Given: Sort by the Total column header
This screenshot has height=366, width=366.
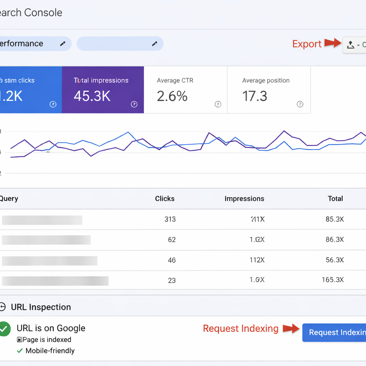Looking at the screenshot, I should pos(335,199).
